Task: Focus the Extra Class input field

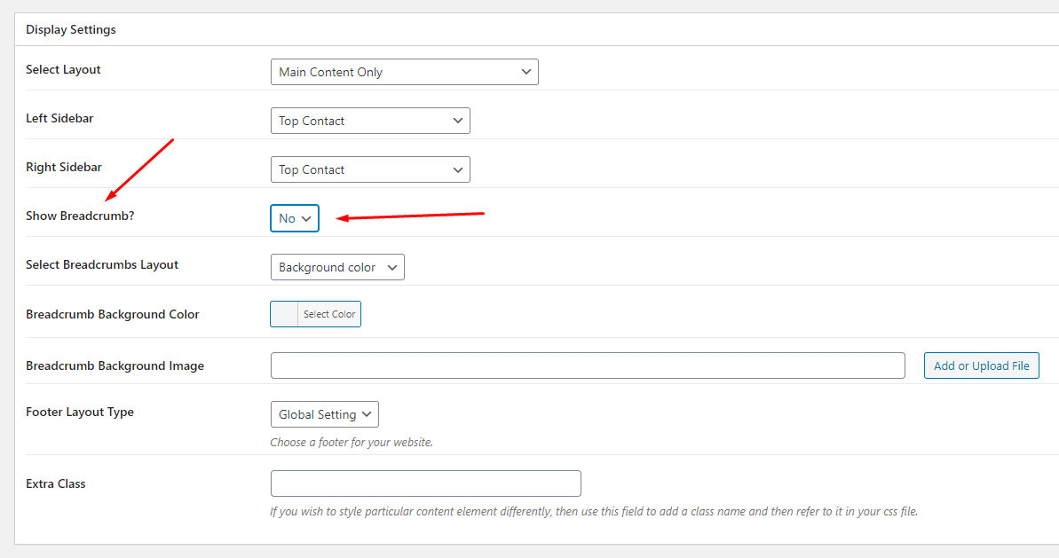Action: pos(425,483)
